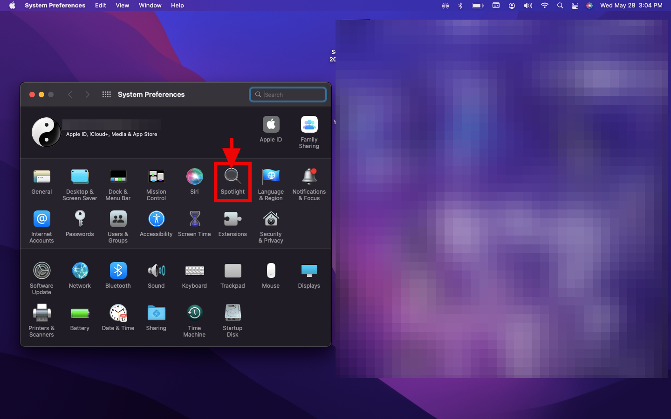Open Software Update pane
Image resolution: width=671 pixels, height=419 pixels.
coord(41,279)
